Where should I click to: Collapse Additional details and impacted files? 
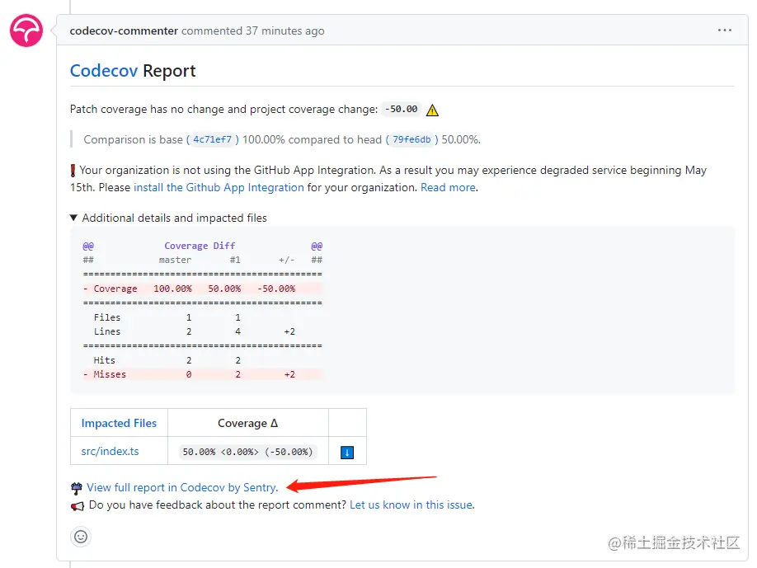(x=168, y=218)
